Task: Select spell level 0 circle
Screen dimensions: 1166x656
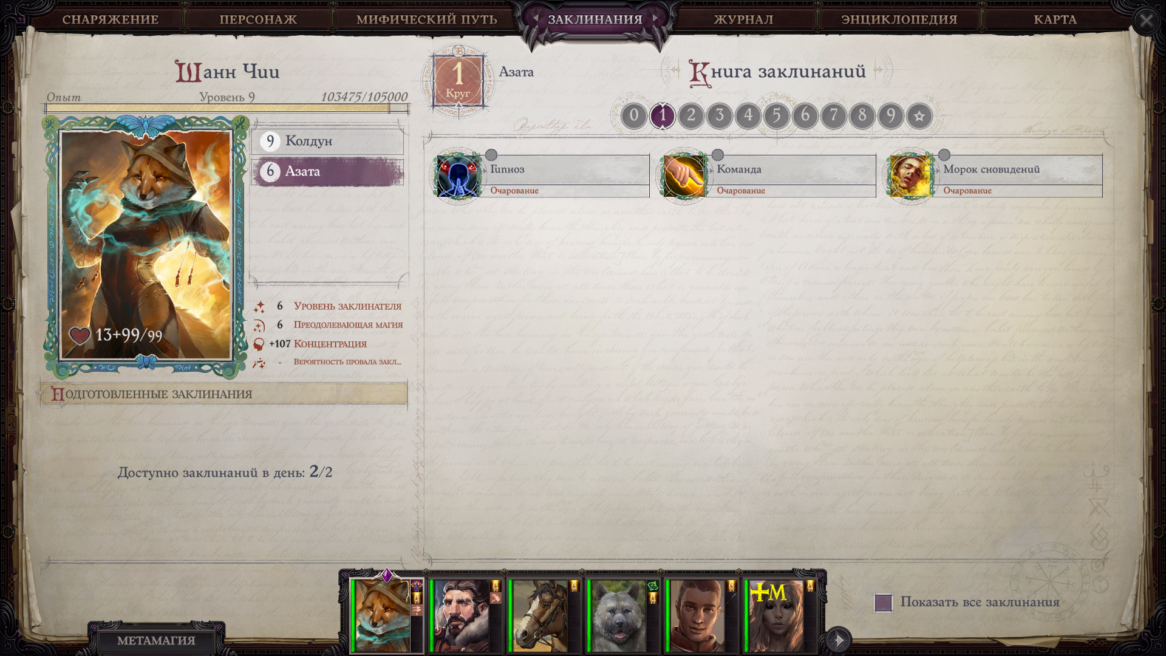Action: pos(634,115)
